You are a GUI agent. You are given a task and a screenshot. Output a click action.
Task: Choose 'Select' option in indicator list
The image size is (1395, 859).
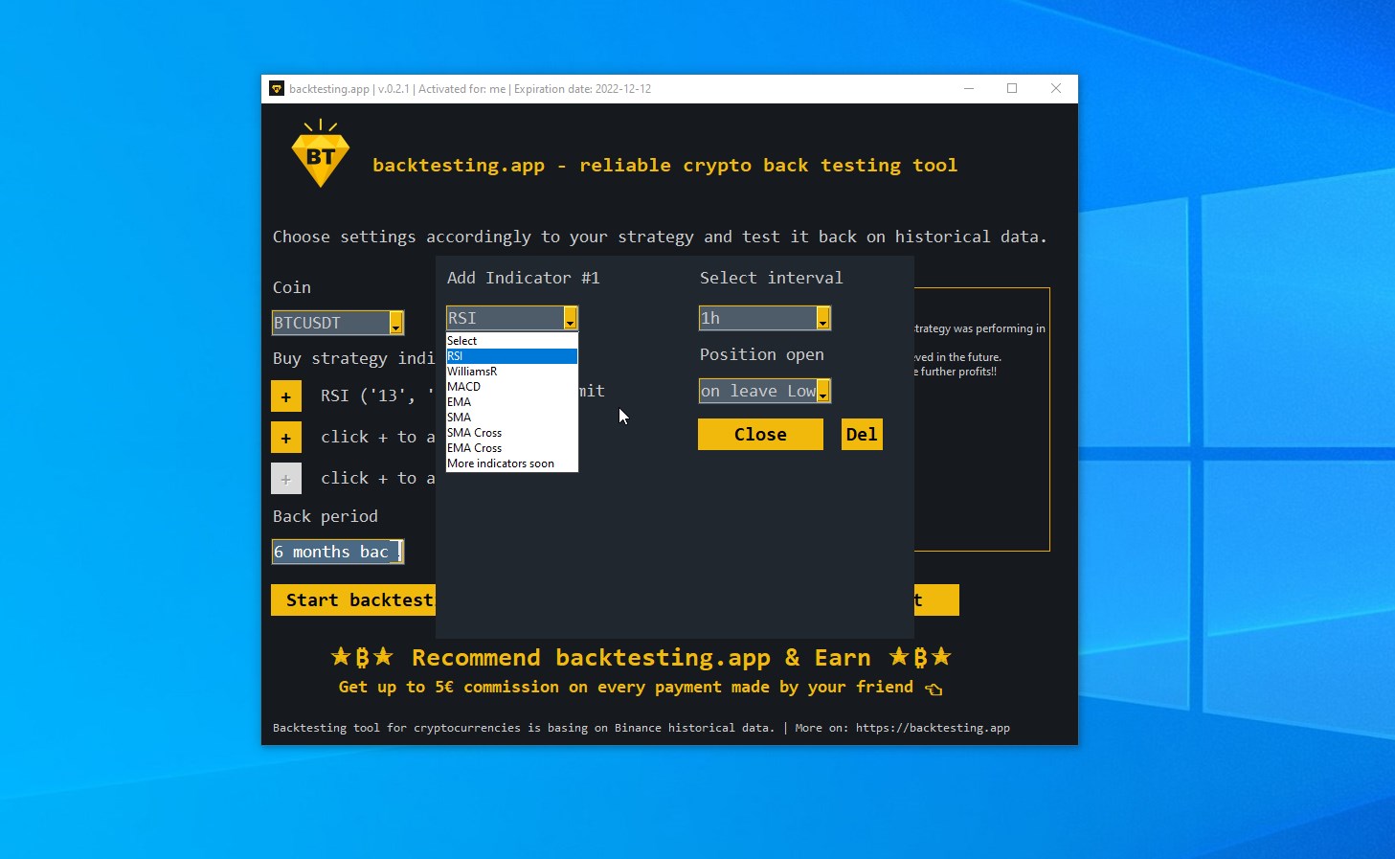coord(512,341)
